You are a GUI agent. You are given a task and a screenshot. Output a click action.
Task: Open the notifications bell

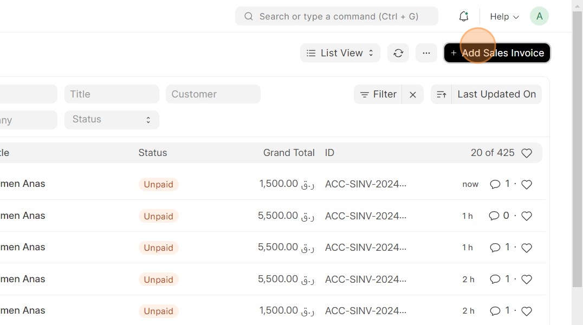tap(463, 17)
